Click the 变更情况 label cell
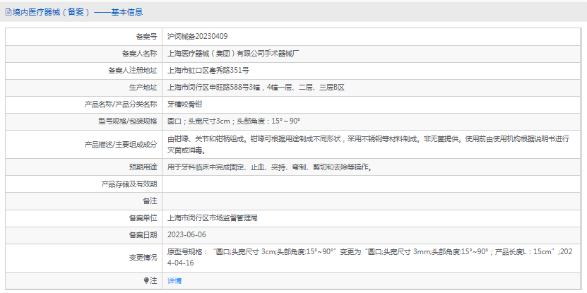The height and width of the screenshot is (293, 587). [84, 258]
